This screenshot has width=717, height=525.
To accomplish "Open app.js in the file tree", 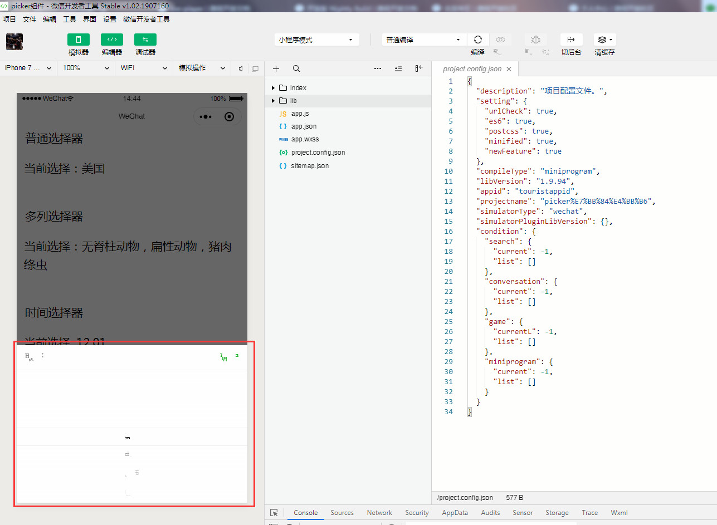I will 300,114.
